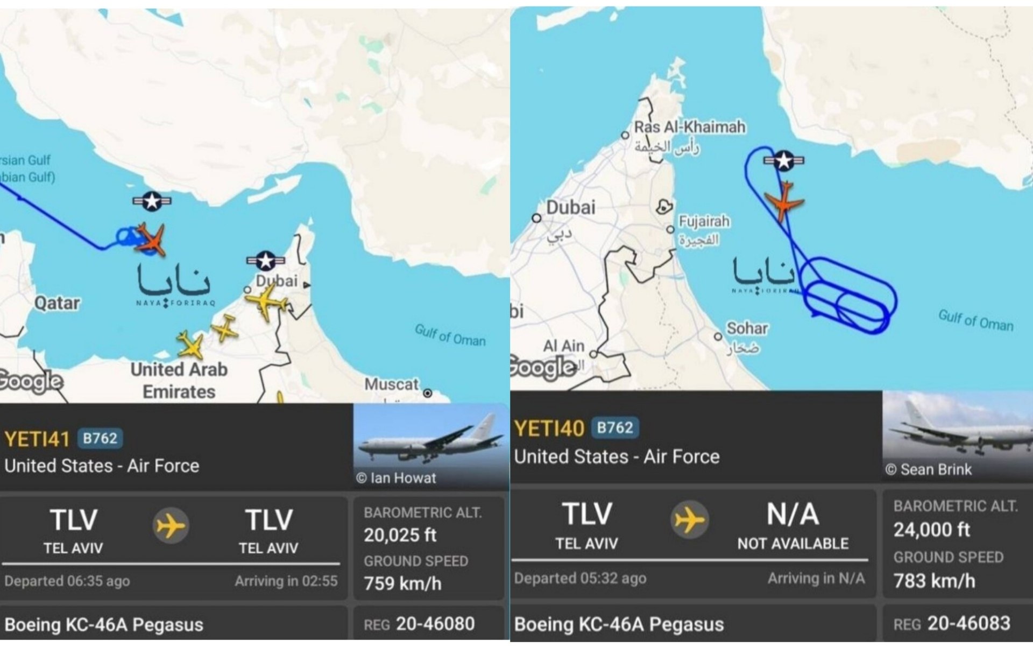This screenshot has width=1033, height=661.
Task: Click the small yellow aircraft southwest of Dubai
Action: 225,328
